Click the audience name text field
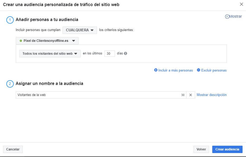 point(98,95)
